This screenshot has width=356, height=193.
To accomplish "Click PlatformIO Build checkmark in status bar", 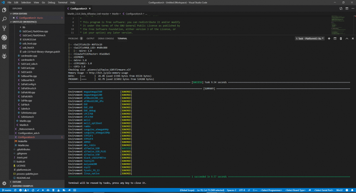I will click(x=38, y=190).
